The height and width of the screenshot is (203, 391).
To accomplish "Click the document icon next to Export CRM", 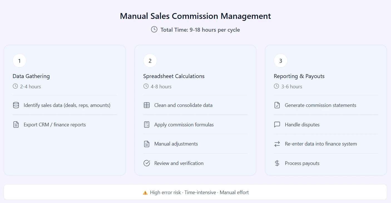I will tap(16, 125).
